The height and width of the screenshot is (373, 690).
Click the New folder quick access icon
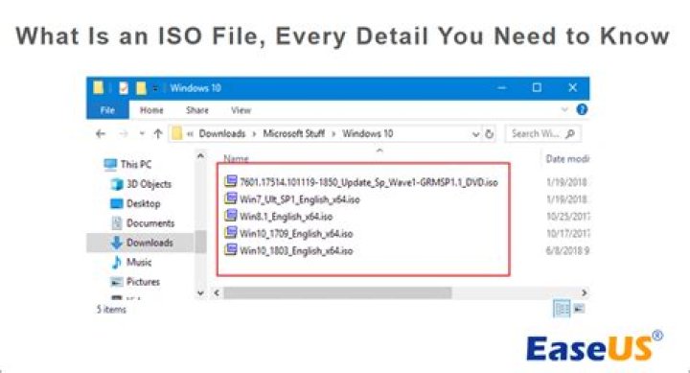tap(141, 88)
